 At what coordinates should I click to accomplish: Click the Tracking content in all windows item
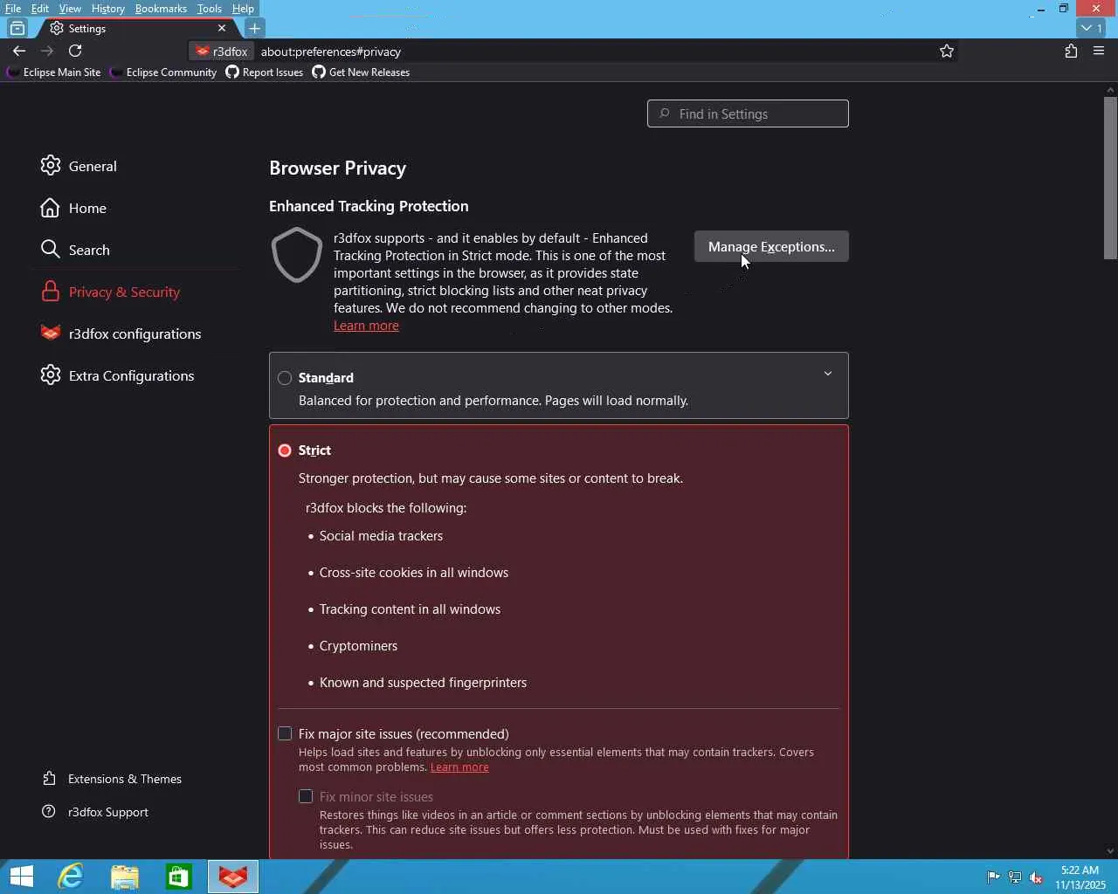(410, 609)
